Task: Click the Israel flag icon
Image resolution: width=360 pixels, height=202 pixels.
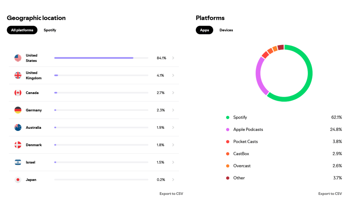Action: (18, 162)
